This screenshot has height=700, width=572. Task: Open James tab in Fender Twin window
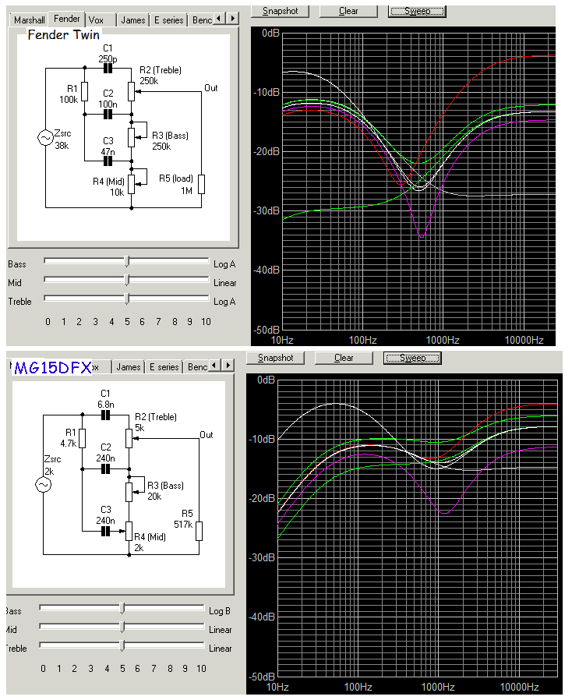pyautogui.click(x=133, y=20)
